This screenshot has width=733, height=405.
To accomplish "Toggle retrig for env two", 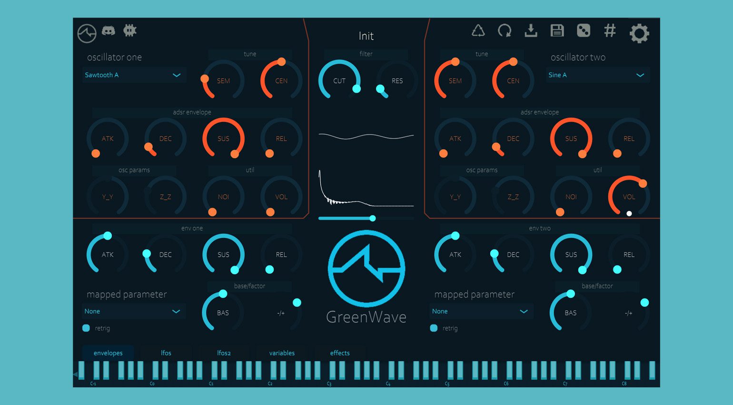I will tap(434, 328).
